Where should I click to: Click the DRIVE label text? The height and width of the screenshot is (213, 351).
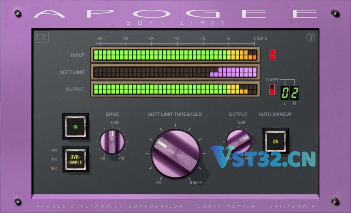point(113,114)
